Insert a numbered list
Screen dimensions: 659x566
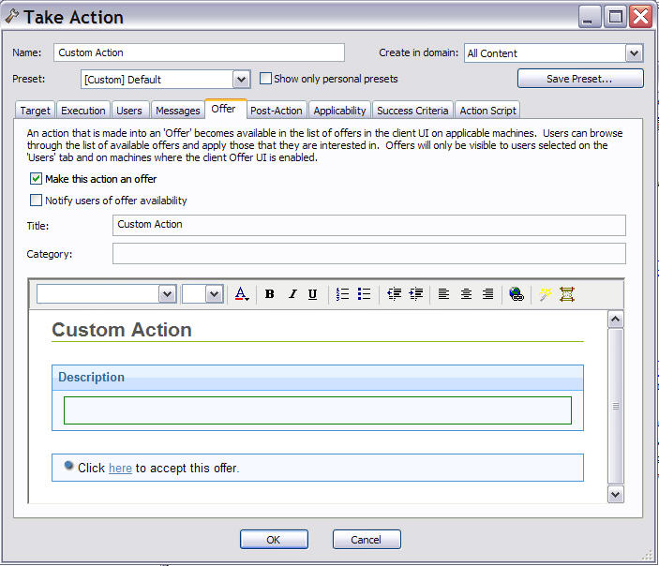(x=342, y=294)
